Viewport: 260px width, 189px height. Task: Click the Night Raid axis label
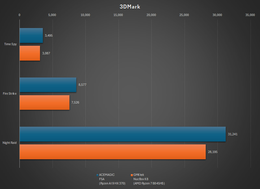(9, 142)
